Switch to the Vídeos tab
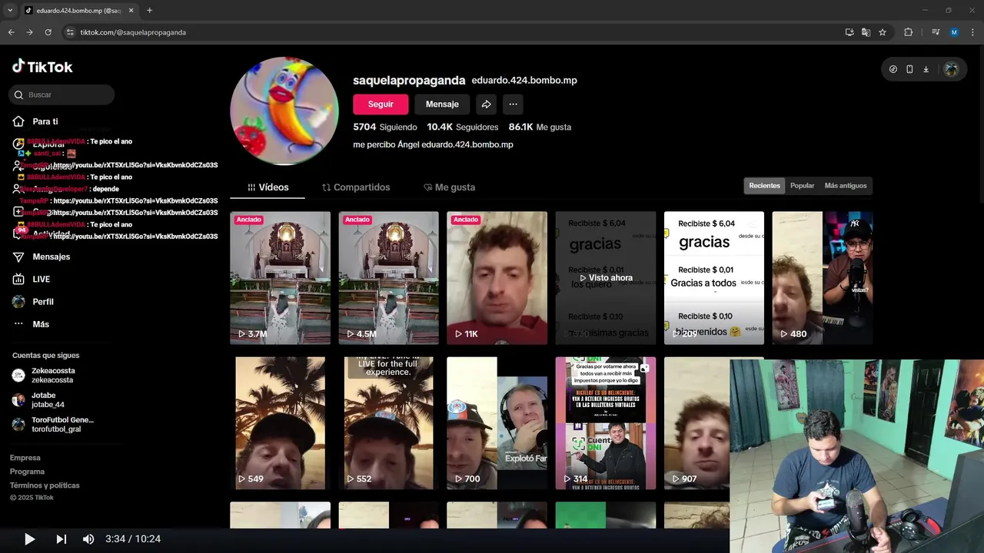984x553 pixels. pyautogui.click(x=268, y=187)
